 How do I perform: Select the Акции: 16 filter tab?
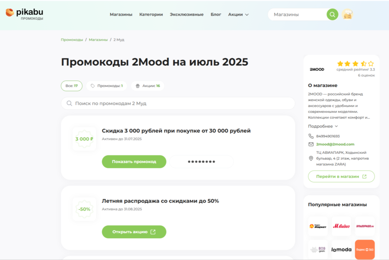[x=147, y=86]
